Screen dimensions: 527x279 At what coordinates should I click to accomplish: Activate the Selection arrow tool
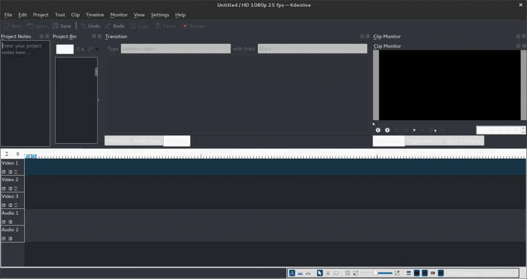click(x=320, y=273)
